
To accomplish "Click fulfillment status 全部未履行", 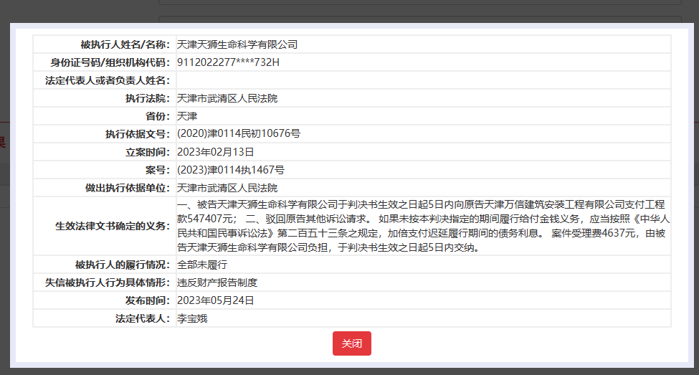I will pyautogui.click(x=202, y=265).
